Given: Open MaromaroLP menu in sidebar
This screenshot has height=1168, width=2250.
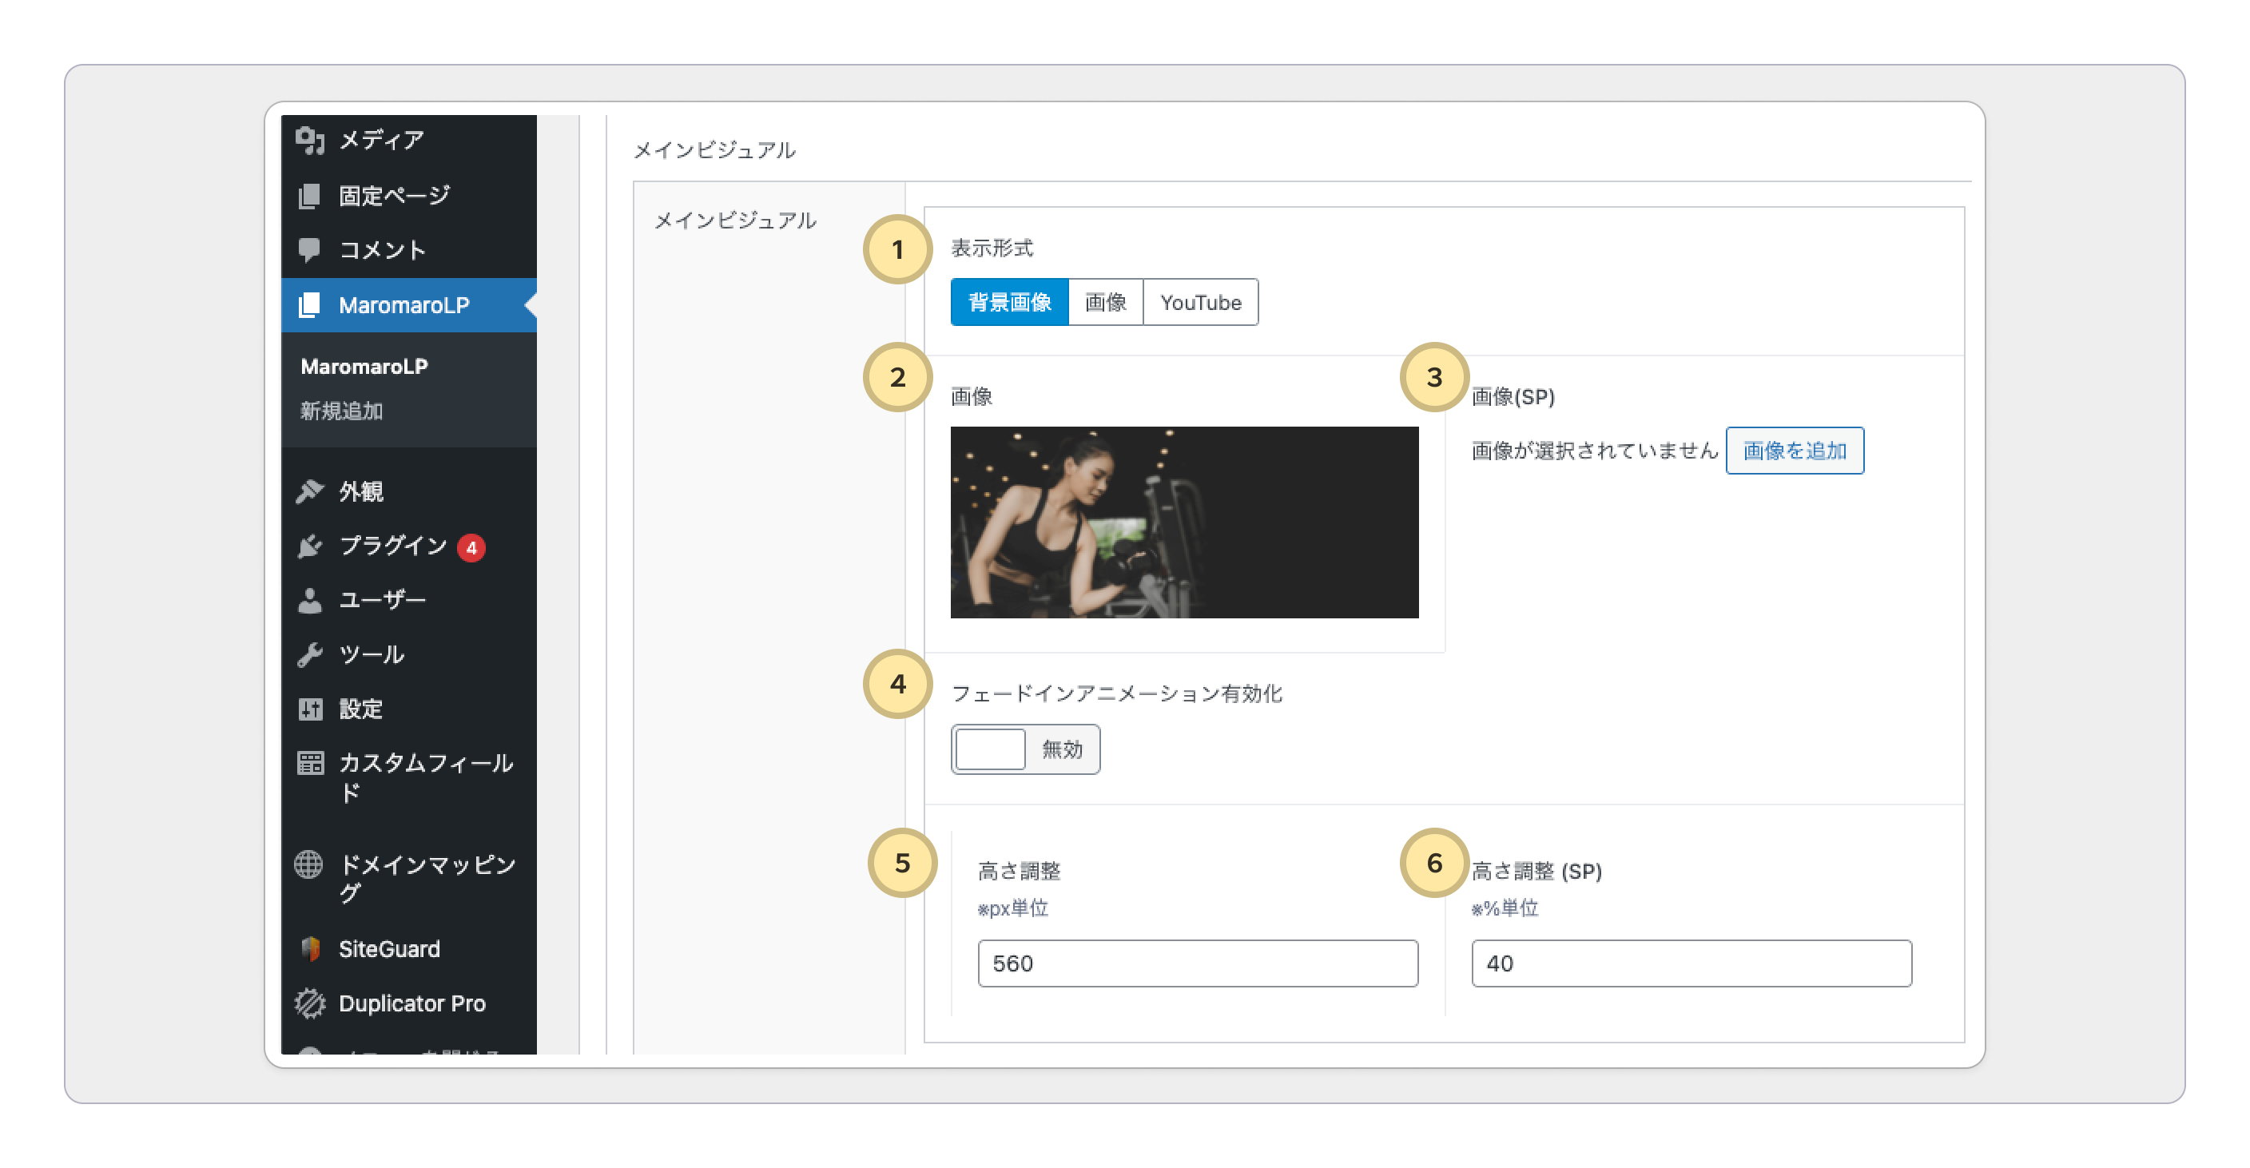Looking at the screenshot, I should 403,305.
